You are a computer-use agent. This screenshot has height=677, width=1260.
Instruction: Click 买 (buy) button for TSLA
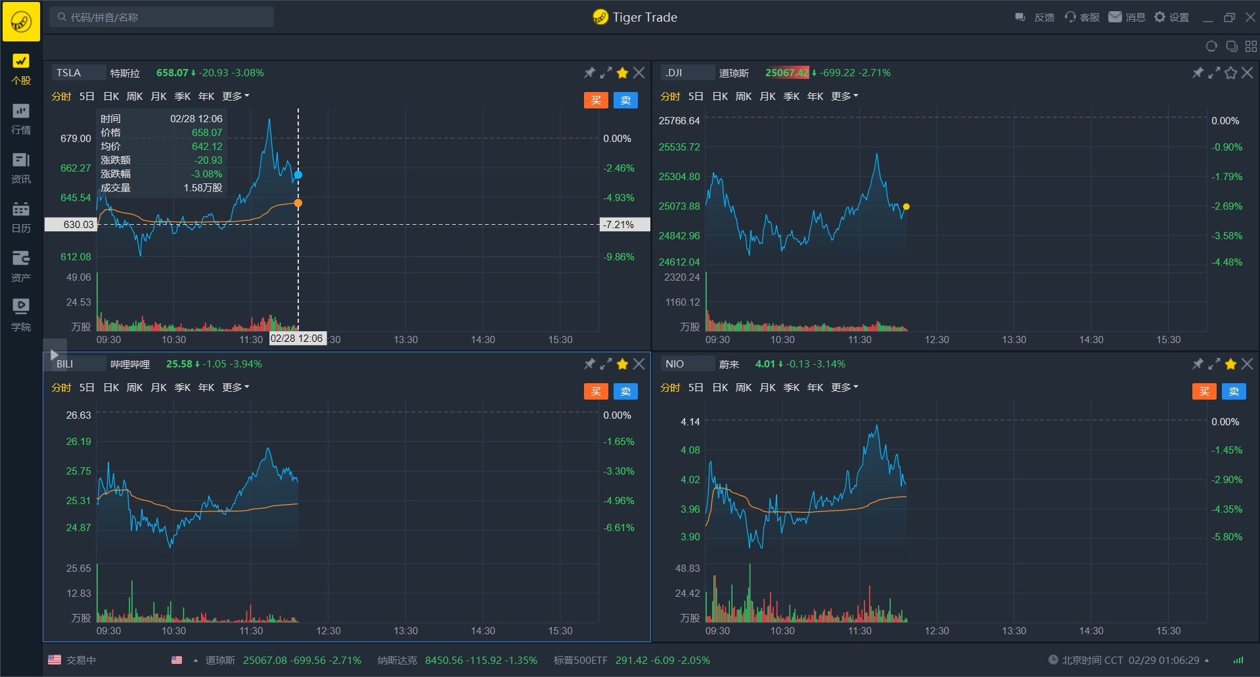(596, 100)
